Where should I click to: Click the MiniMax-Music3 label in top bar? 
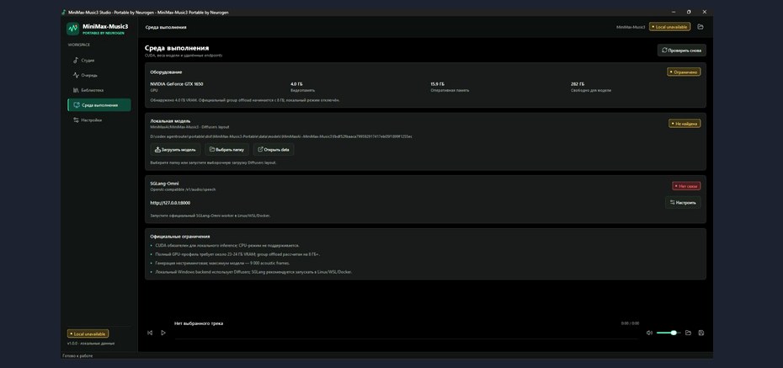pos(631,27)
